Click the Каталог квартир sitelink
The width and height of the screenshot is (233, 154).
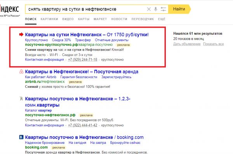pos(38,110)
